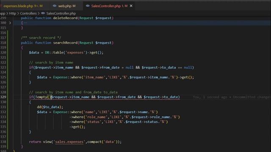Click the PHP icon in the breadcrumb

pos(43,13)
